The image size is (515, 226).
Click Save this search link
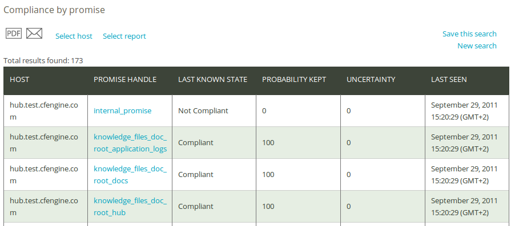pyautogui.click(x=469, y=34)
